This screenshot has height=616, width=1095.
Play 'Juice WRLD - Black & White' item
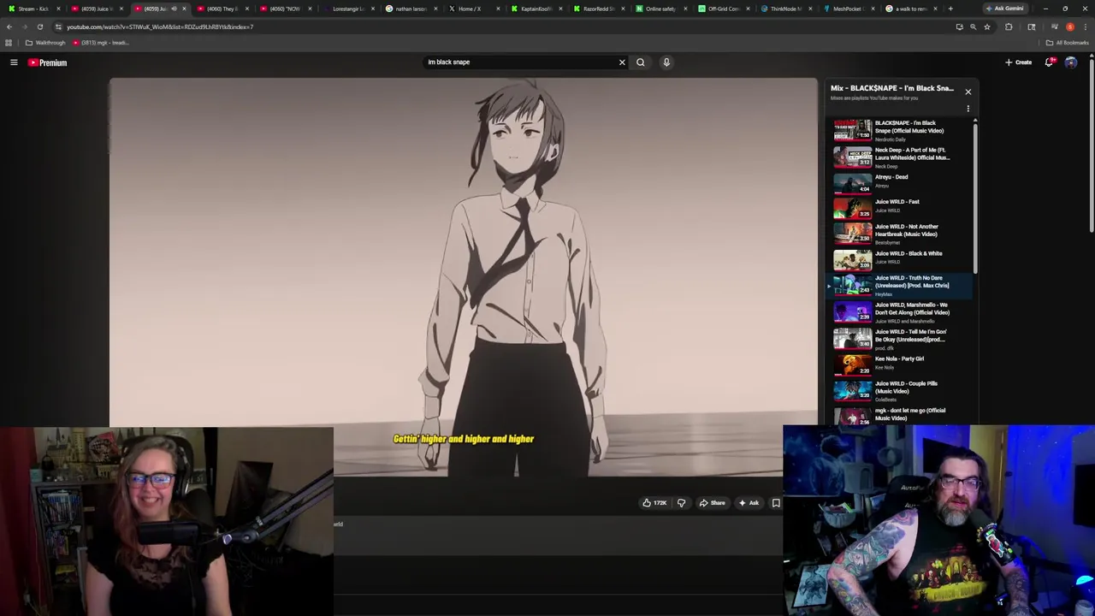coord(900,258)
